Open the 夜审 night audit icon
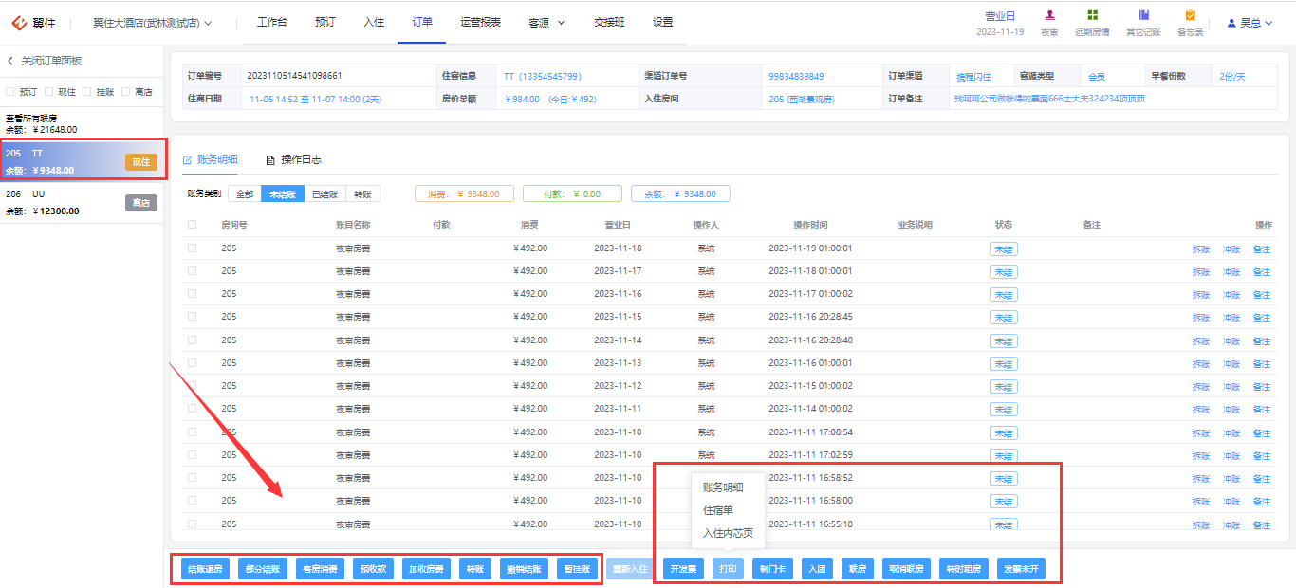Image resolution: width=1296 pixels, height=588 pixels. tap(1049, 15)
